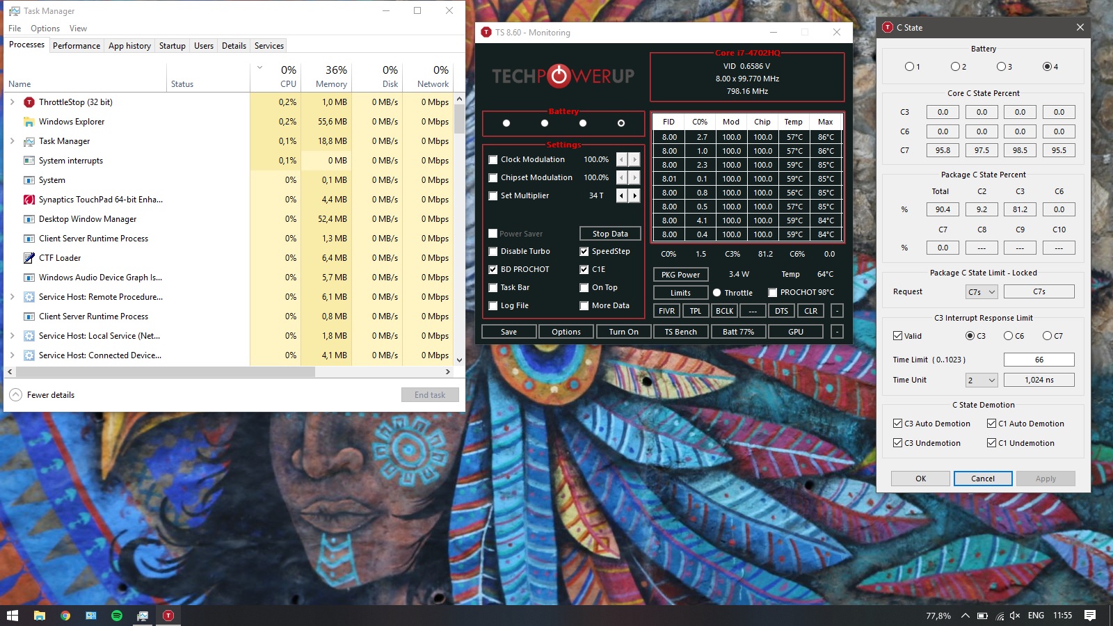The width and height of the screenshot is (1113, 626).
Task: Expand Service Host: Local Service row
Action: click(x=12, y=336)
